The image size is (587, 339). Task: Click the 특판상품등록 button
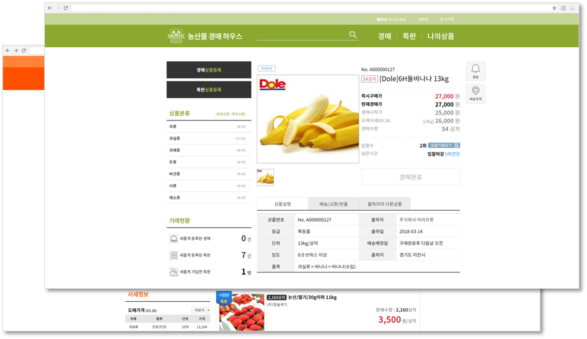(x=209, y=90)
